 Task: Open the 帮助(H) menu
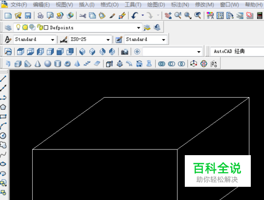254,5
